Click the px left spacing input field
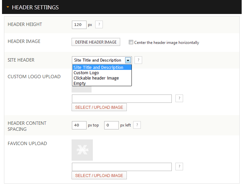Viewport: 243px width, 185px height. point(112,125)
